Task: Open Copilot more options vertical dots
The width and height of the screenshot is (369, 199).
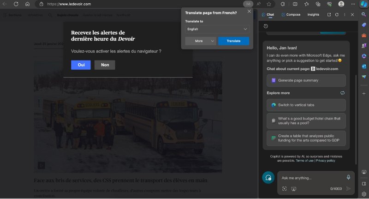Action: click(345, 15)
